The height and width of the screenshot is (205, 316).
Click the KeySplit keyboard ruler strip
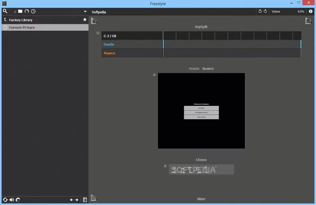(232, 36)
